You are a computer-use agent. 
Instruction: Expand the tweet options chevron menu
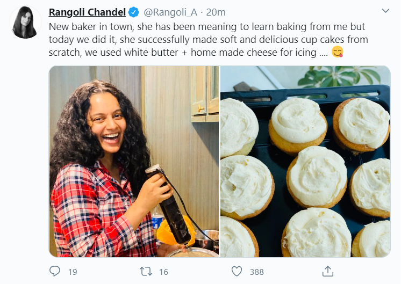385,11
